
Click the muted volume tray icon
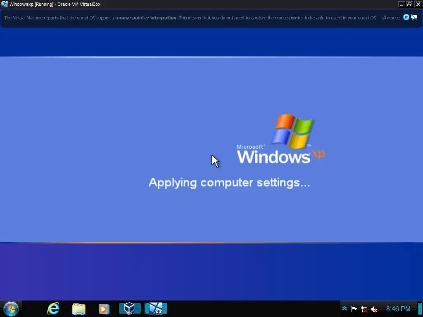374,309
